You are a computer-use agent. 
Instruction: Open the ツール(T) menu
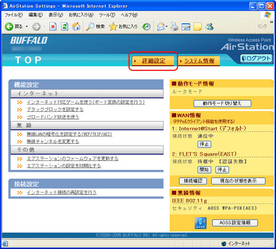(107, 15)
